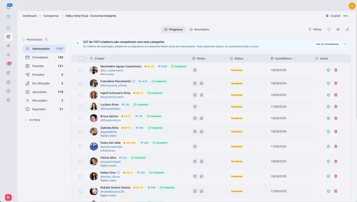The image size is (357, 202).
Task: Click the share export icon in toolbar
Action: (338, 30)
